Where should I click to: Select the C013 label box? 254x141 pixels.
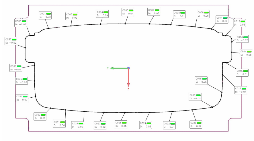coord(242,39)
